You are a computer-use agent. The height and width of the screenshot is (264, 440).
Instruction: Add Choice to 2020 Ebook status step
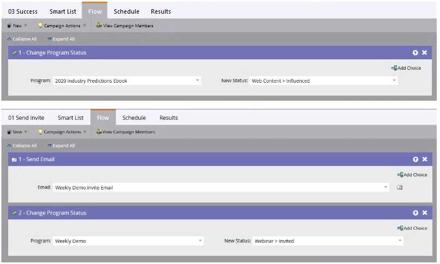406,68
